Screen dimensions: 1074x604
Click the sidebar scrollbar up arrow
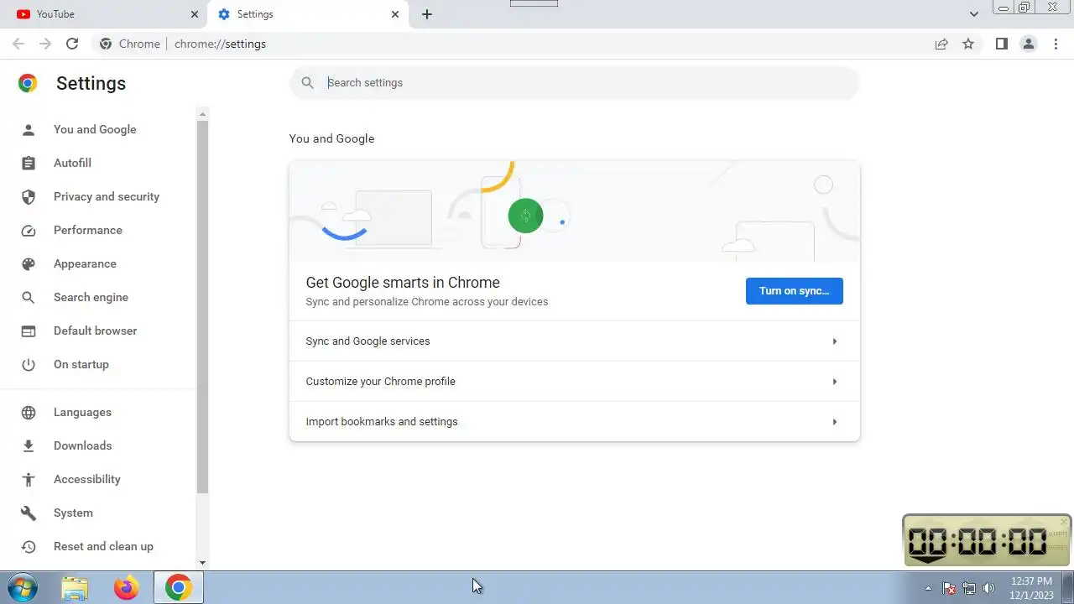click(202, 113)
